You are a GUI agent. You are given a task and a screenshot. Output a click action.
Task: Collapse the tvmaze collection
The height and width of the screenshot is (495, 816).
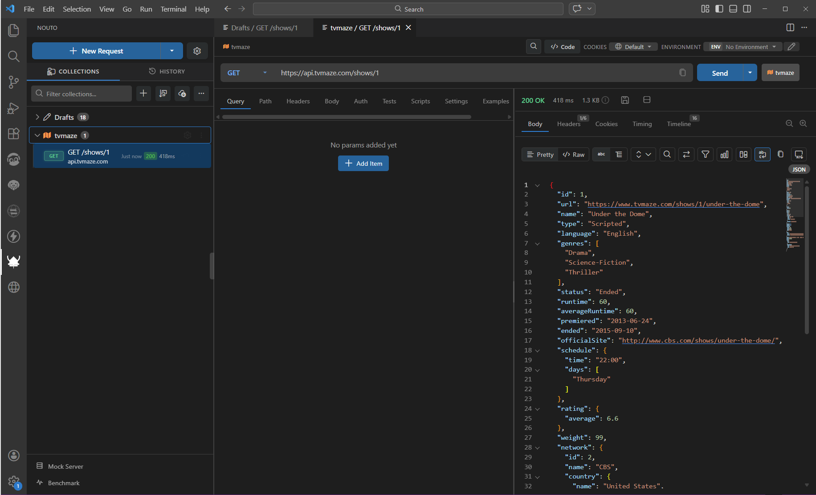pos(37,135)
